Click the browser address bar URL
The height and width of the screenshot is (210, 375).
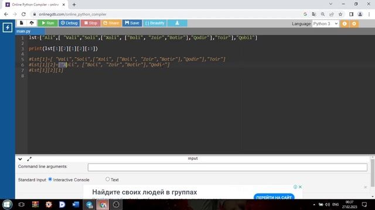(x=73, y=14)
